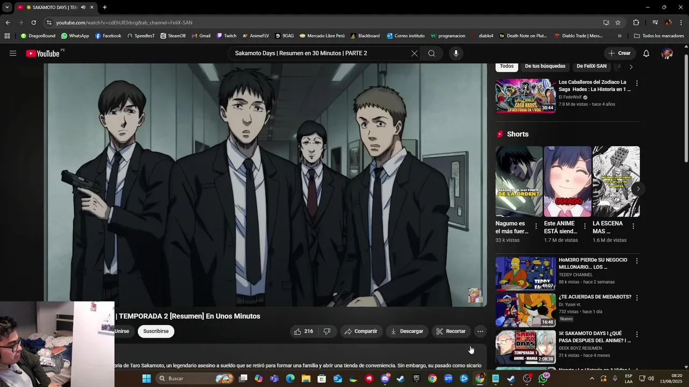
Task: Open the AnimeFLV bookmark
Action: 256,36
